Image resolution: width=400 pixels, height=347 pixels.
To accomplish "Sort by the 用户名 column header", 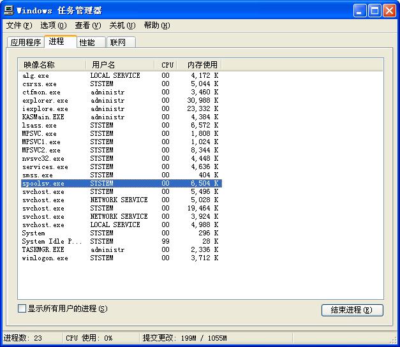I will [x=120, y=65].
